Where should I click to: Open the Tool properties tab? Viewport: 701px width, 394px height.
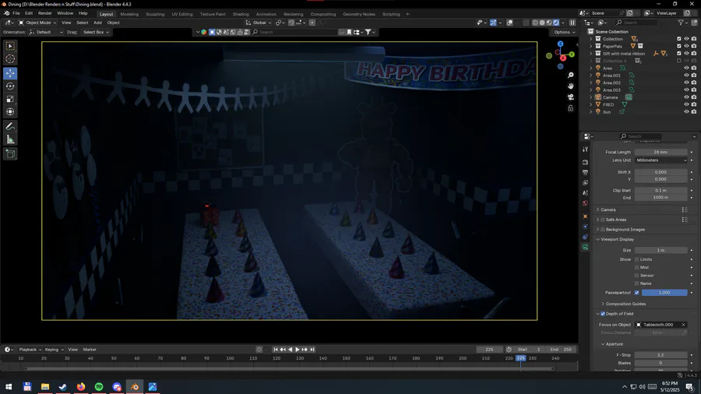[585, 150]
